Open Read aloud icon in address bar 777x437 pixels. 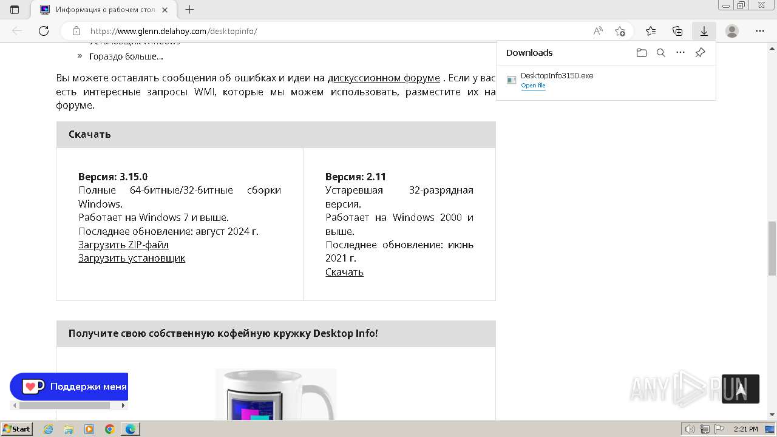[x=598, y=31]
